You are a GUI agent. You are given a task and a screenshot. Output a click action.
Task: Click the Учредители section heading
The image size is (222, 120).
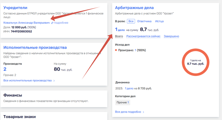coord(15,8)
